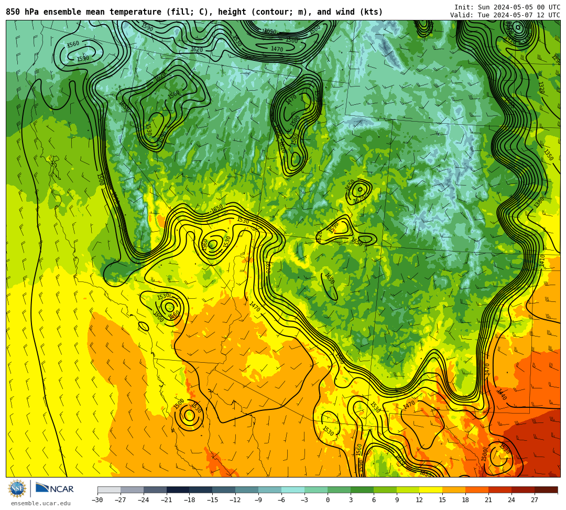Image resolution: width=566 pixels, height=510 pixels.
Task: Pick the green 0 to 3 colorbar swatch
Action: click(x=339, y=490)
